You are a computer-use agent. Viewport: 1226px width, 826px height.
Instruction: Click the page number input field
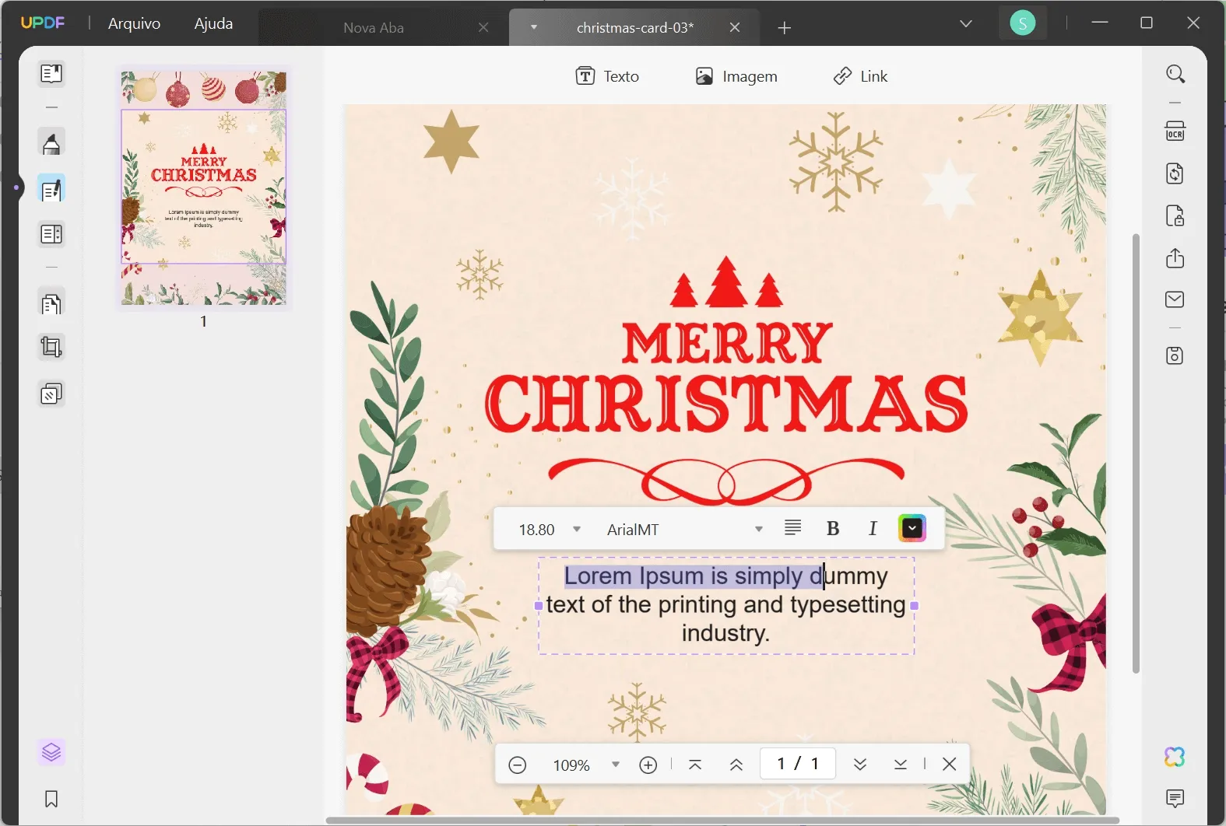tap(798, 764)
